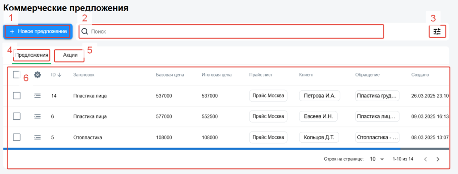Image resolution: width=458 pixels, height=174 pixels.
Task: Click the search magnifier icon
Action: (x=85, y=31)
